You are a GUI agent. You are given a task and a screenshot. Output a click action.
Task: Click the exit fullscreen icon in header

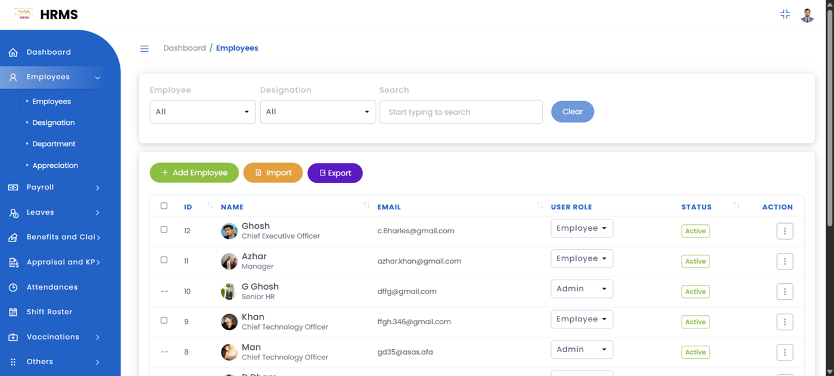click(x=785, y=14)
